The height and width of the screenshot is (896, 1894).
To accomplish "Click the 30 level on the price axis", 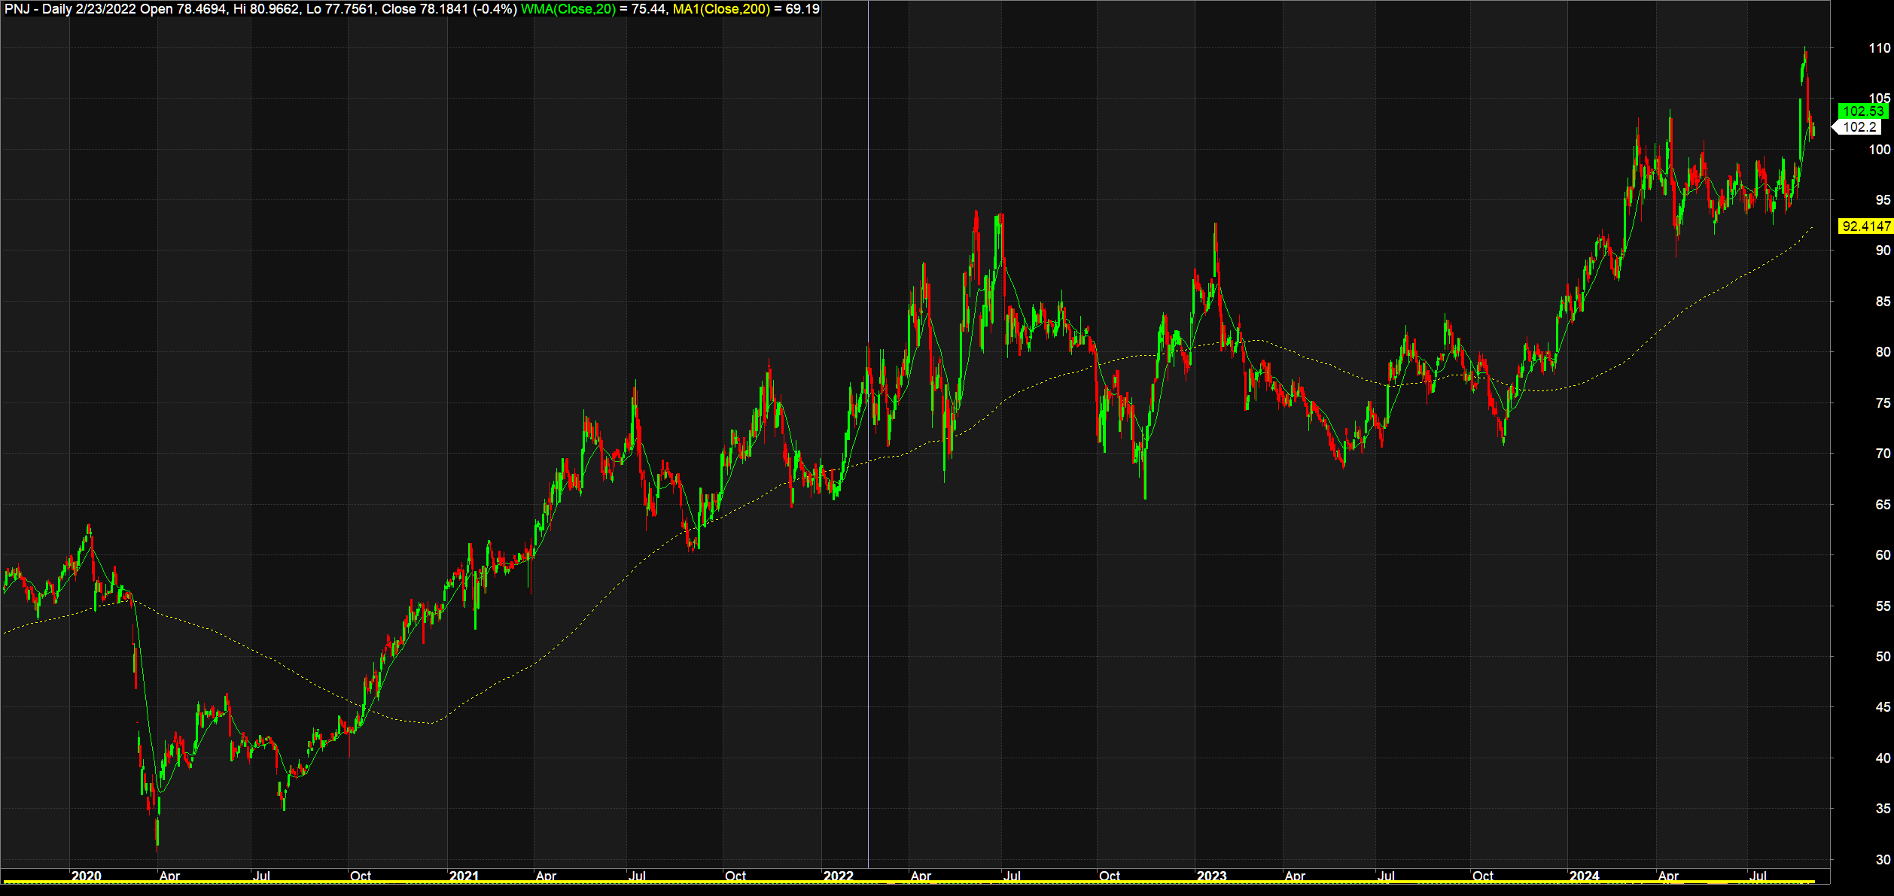I will [1882, 859].
